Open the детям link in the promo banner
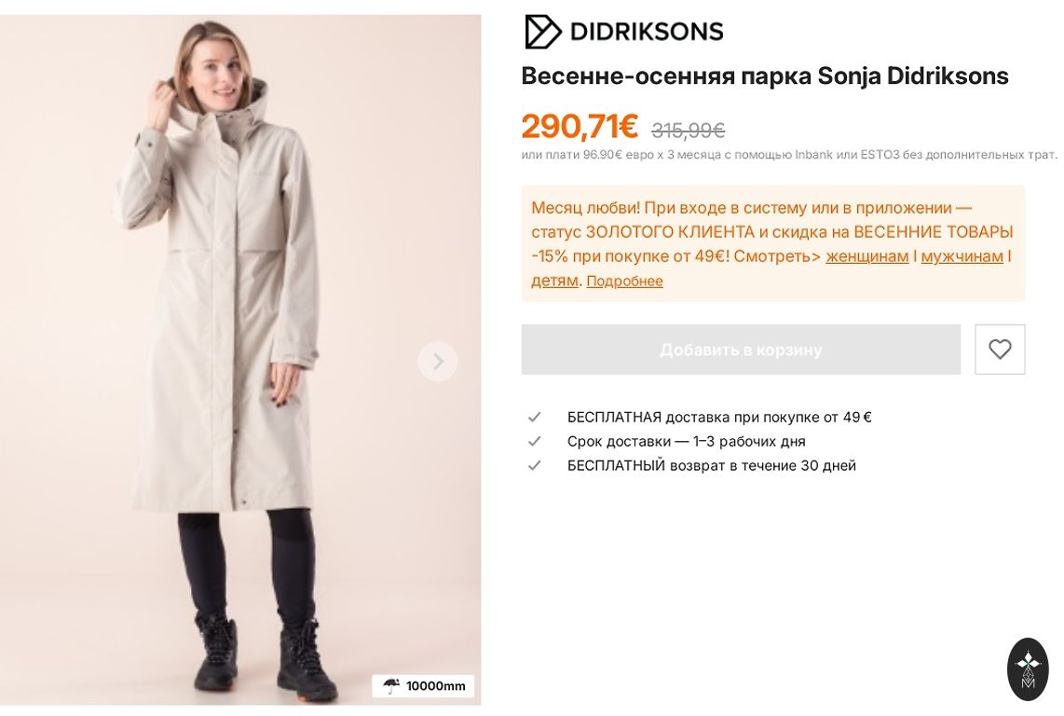1064x716 pixels. click(554, 281)
